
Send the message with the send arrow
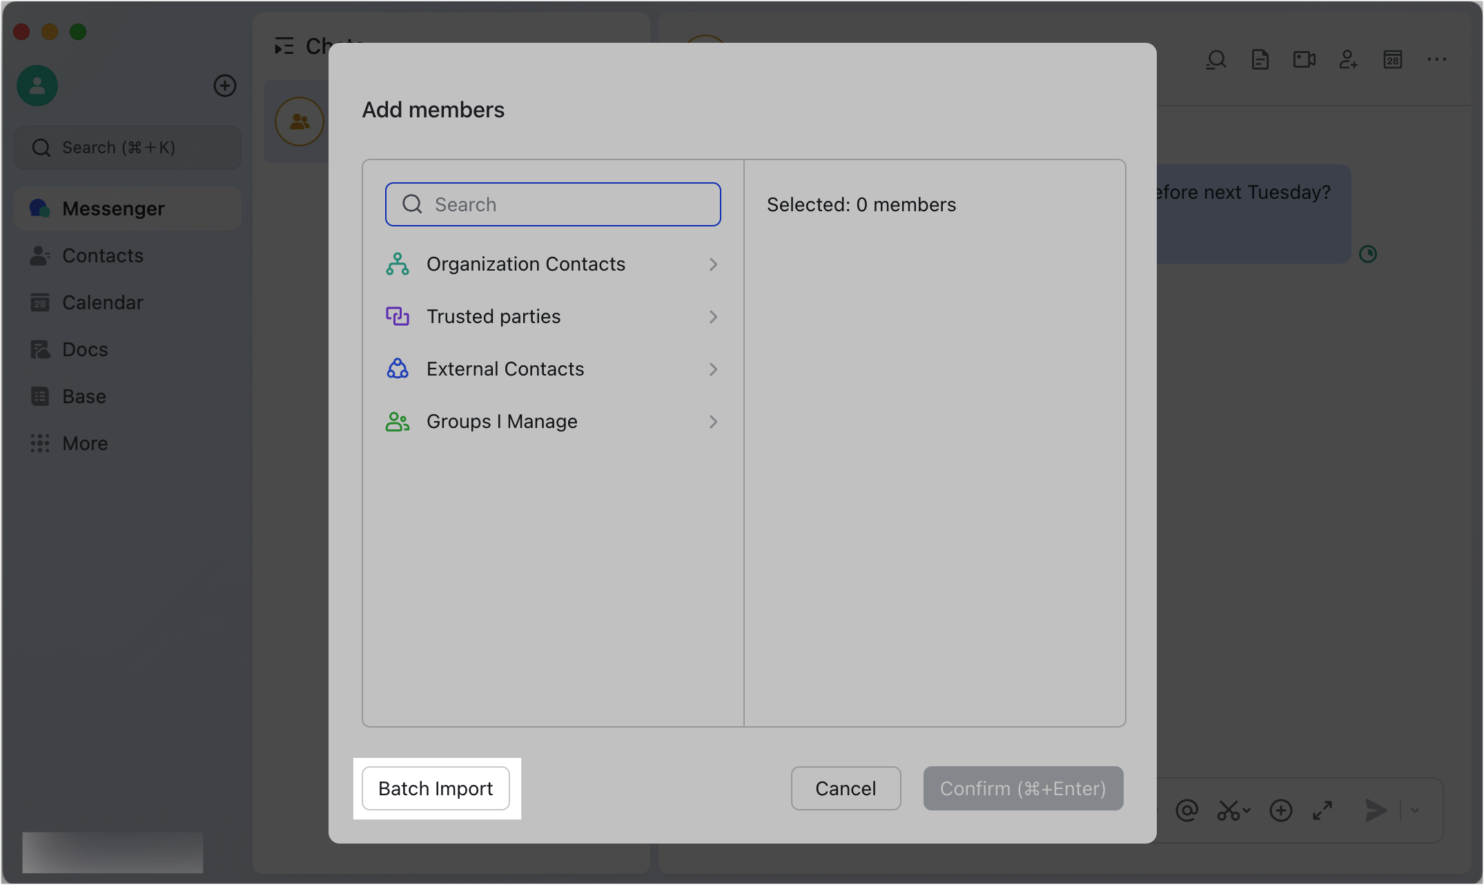pos(1376,810)
